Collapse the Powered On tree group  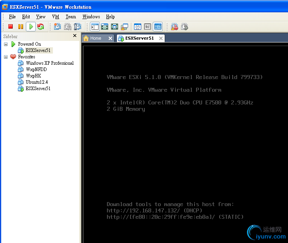[6, 44]
